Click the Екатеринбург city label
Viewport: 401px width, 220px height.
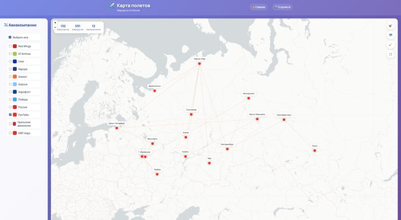click(227, 144)
